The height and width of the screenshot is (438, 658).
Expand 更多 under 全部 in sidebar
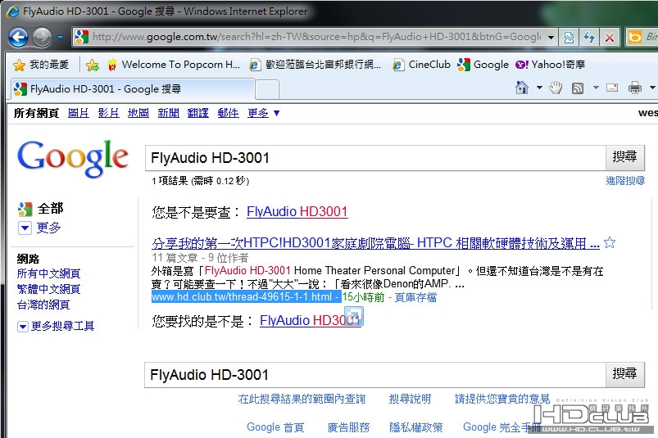[40, 228]
